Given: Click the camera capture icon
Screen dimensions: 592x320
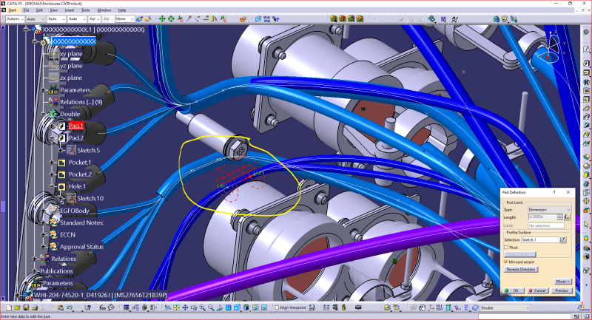Looking at the screenshot, I should coord(358,307).
